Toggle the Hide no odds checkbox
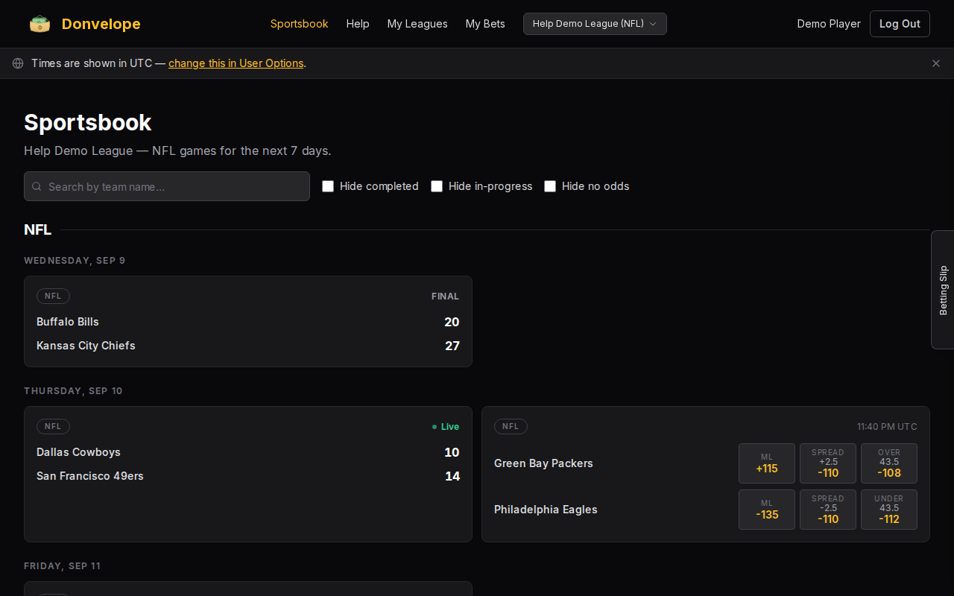 click(550, 186)
